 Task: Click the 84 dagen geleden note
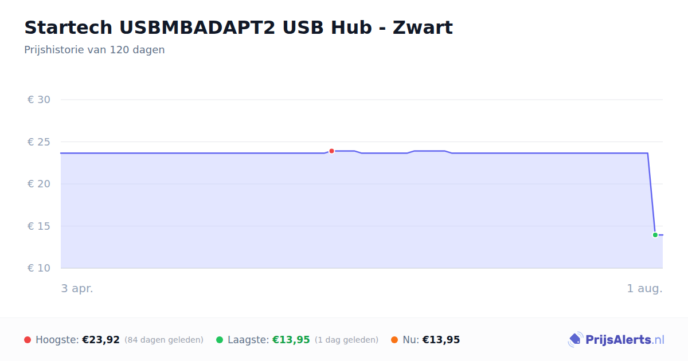[x=164, y=340]
